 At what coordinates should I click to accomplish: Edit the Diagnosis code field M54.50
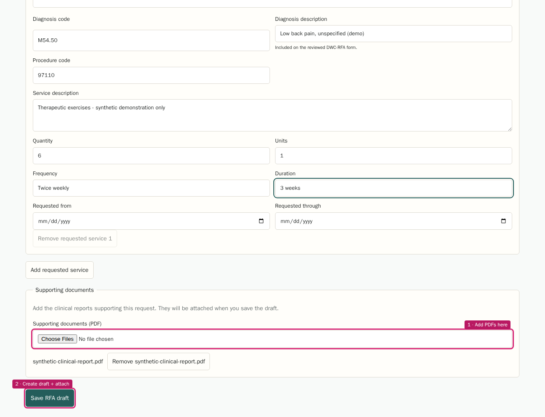[151, 40]
